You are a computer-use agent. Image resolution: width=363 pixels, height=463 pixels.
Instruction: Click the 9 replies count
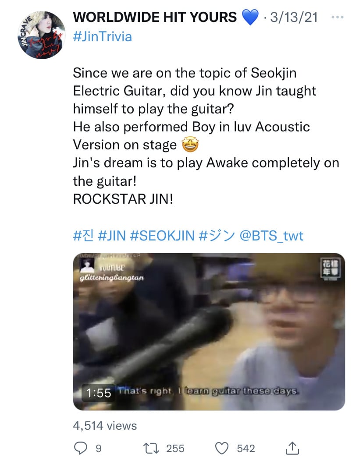tap(99, 448)
